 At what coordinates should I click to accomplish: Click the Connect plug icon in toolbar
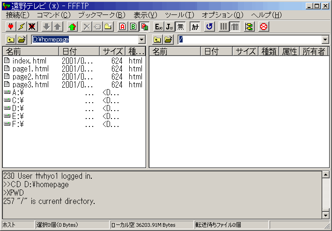click(11, 27)
